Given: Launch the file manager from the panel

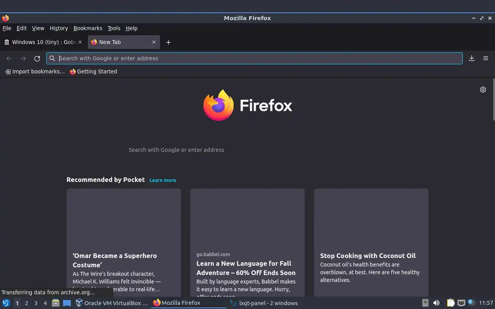Looking at the screenshot, I should pos(56,303).
